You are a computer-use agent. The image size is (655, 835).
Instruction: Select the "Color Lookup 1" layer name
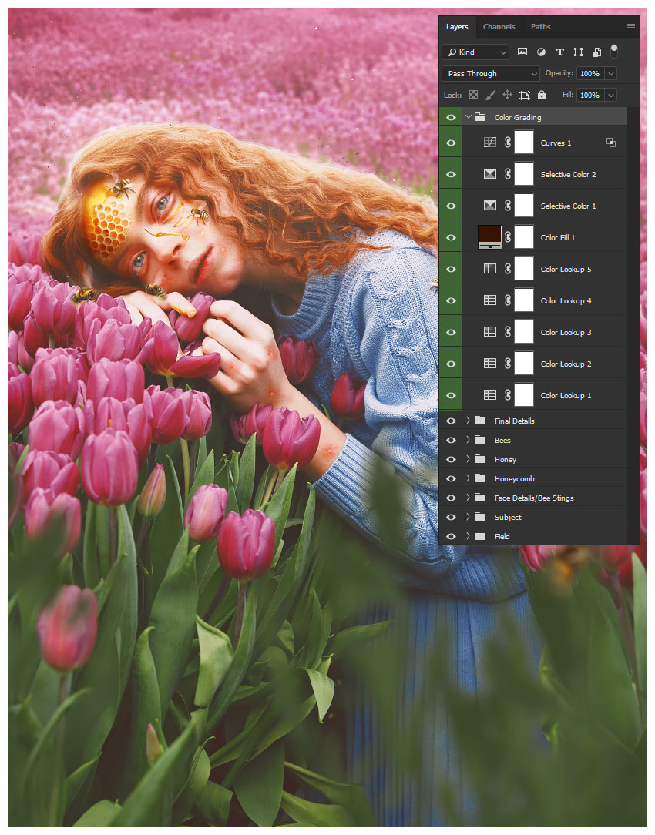566,395
